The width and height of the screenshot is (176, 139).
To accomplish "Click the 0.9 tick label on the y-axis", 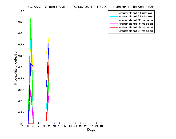I will 19,22.
